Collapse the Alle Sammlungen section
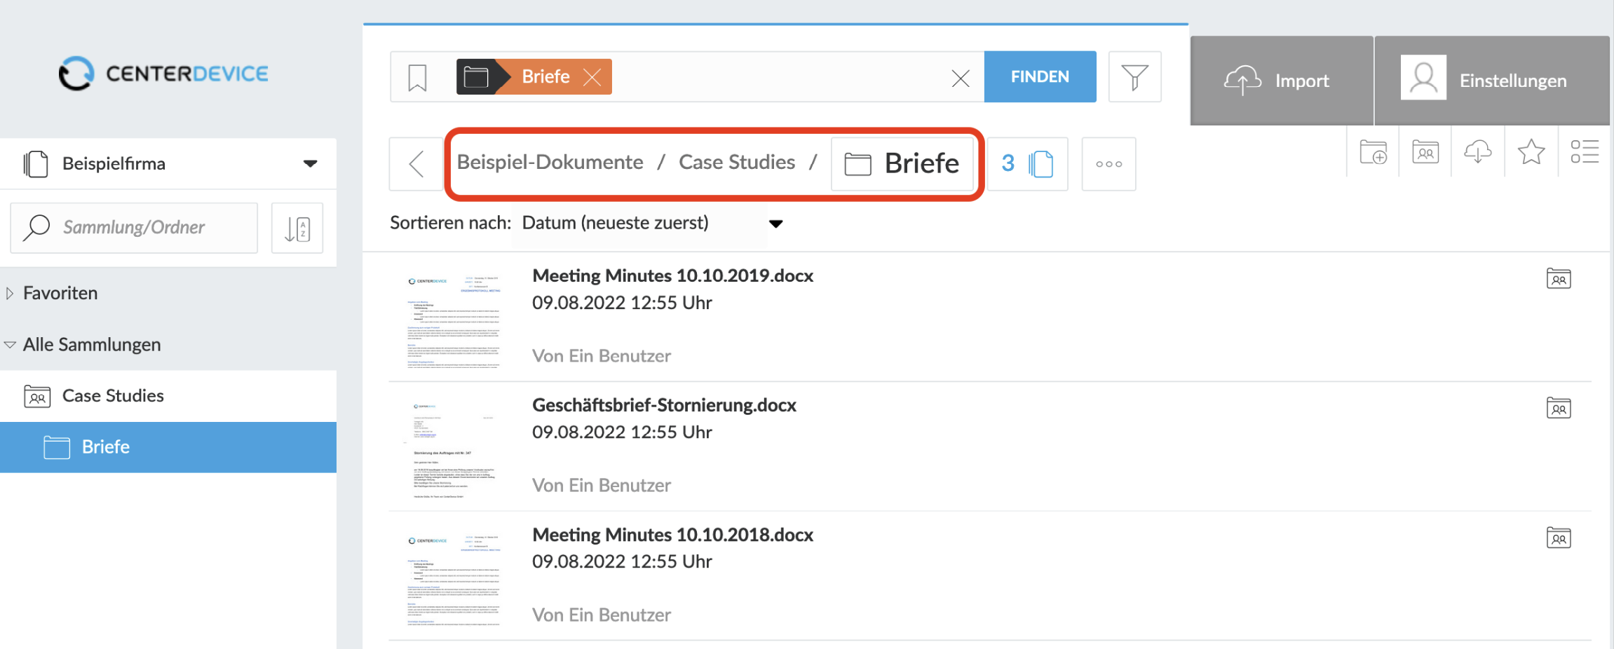1614x649 pixels. click(10, 344)
